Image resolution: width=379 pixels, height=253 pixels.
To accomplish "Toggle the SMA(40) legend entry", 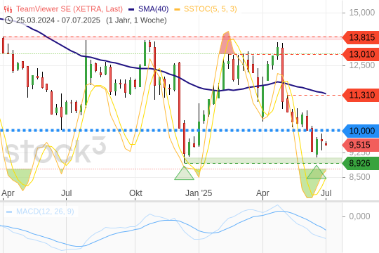I will pyautogui.click(x=153, y=9).
